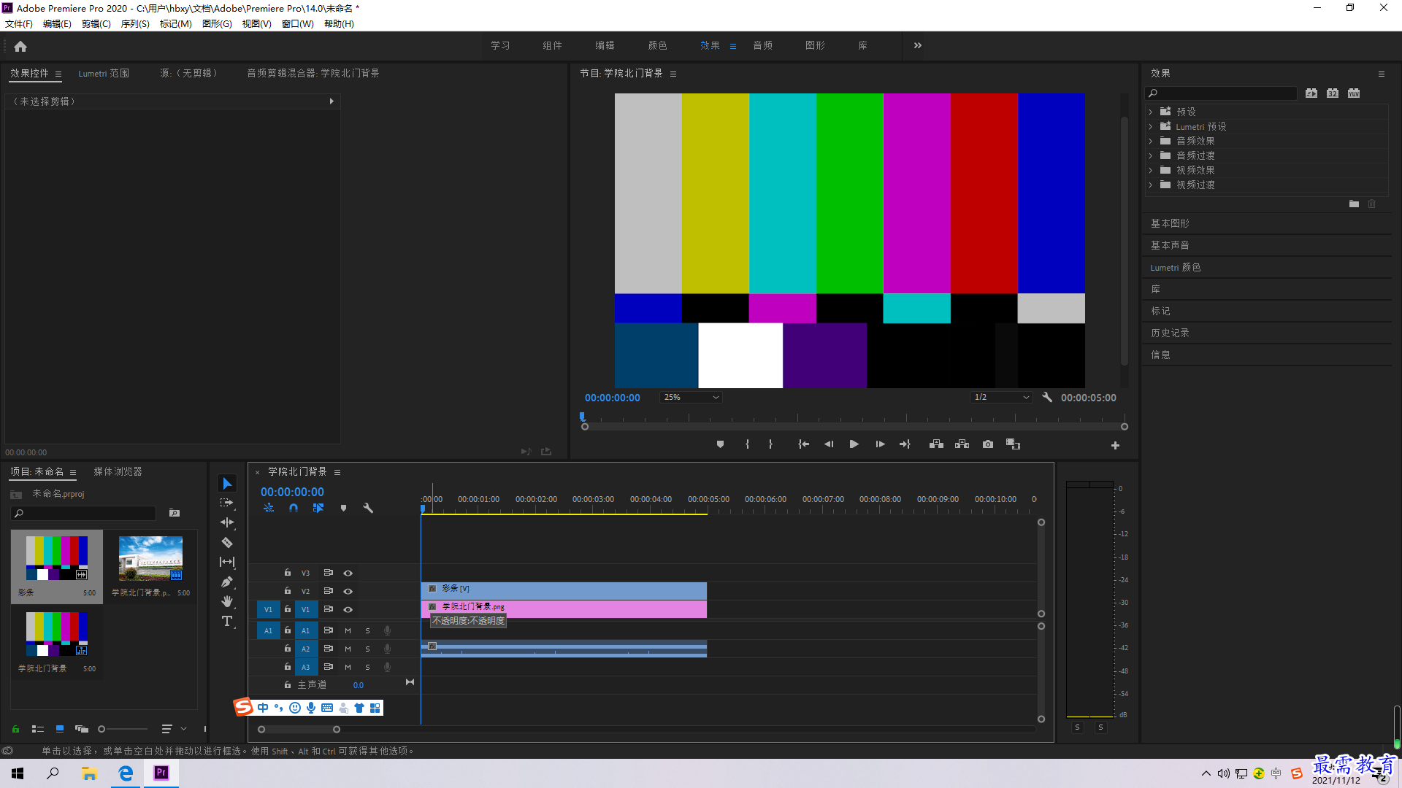
Task: Open the 文件(F) menu
Action: point(19,24)
